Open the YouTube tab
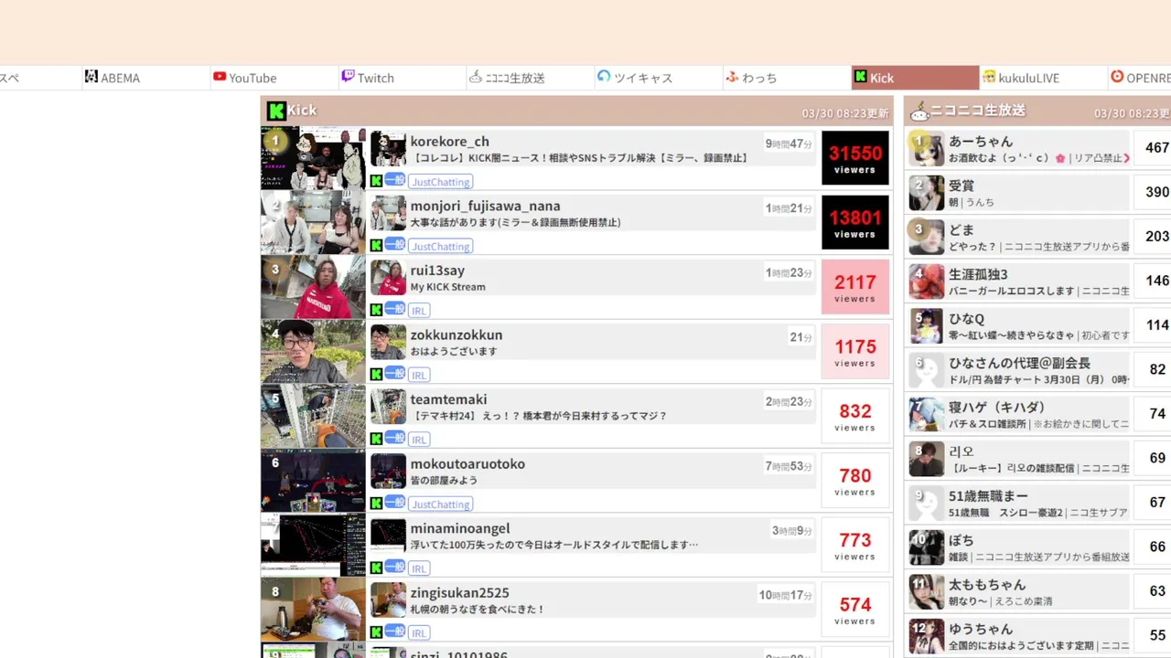Image resolution: width=1171 pixels, height=658 pixels. pyautogui.click(x=274, y=78)
